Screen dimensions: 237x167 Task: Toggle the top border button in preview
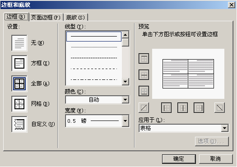[x=144, y=58]
